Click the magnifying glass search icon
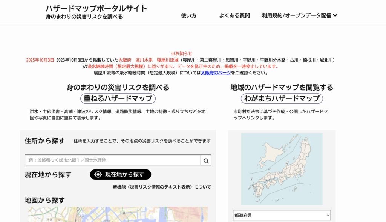The width and height of the screenshot is (386, 222). click(x=206, y=160)
